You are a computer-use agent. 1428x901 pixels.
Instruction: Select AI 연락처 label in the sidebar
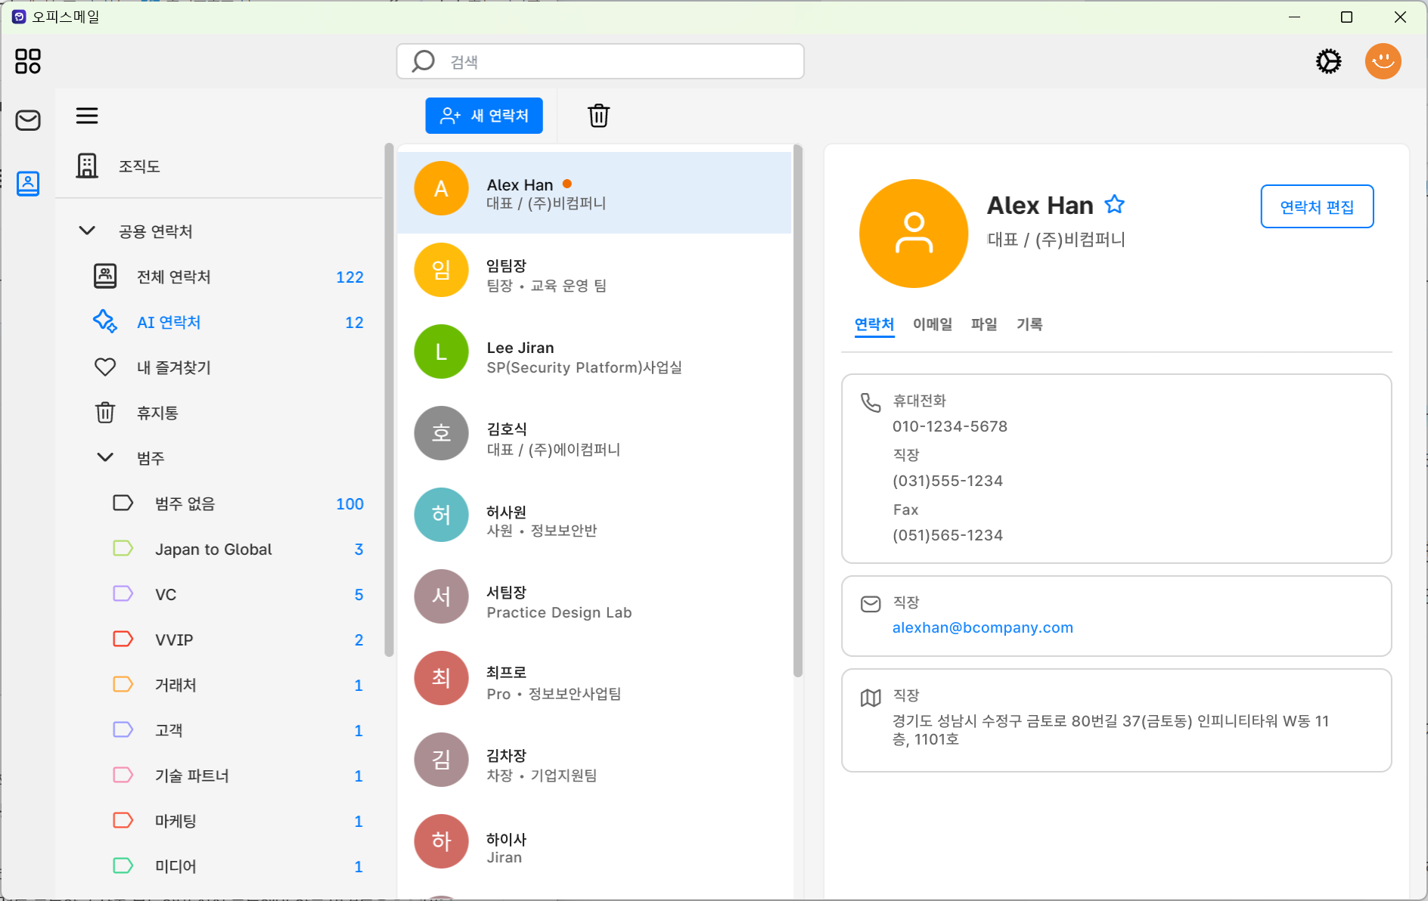(x=169, y=322)
